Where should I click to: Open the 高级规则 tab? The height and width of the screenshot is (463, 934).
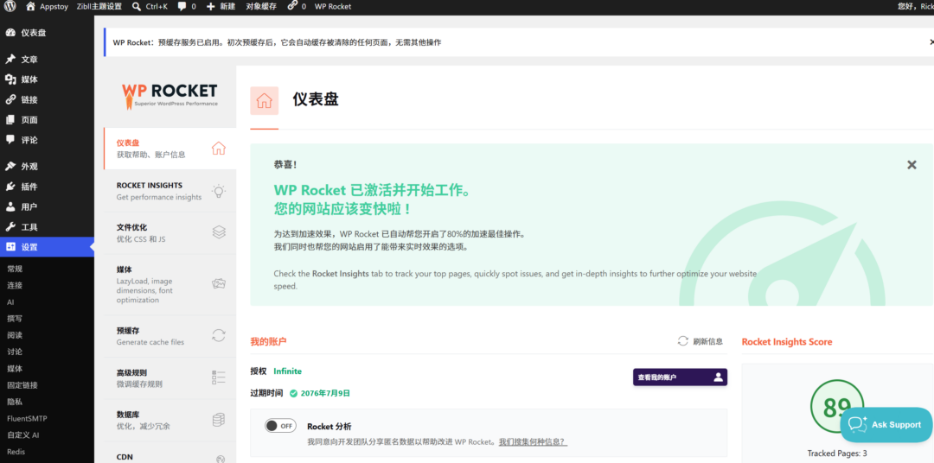(170, 378)
